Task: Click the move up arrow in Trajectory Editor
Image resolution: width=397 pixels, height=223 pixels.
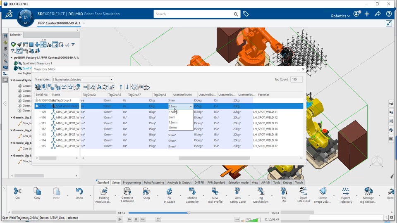Action: 121,87
